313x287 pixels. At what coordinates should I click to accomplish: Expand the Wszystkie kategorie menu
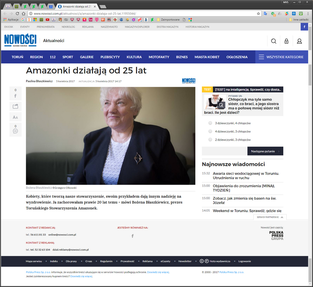click(x=282, y=57)
